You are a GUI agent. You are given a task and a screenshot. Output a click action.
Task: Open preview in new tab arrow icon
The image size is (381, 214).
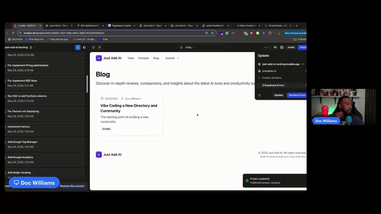click(99, 47)
